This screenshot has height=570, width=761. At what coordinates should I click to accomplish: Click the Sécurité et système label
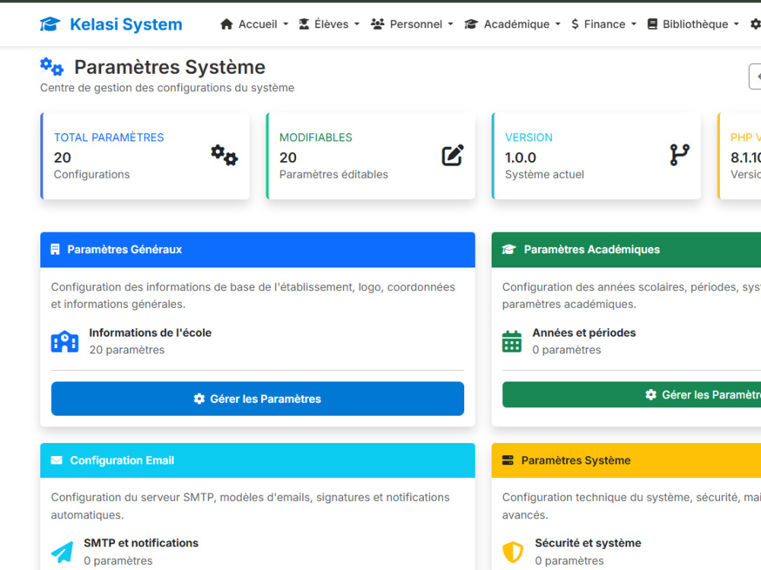587,543
